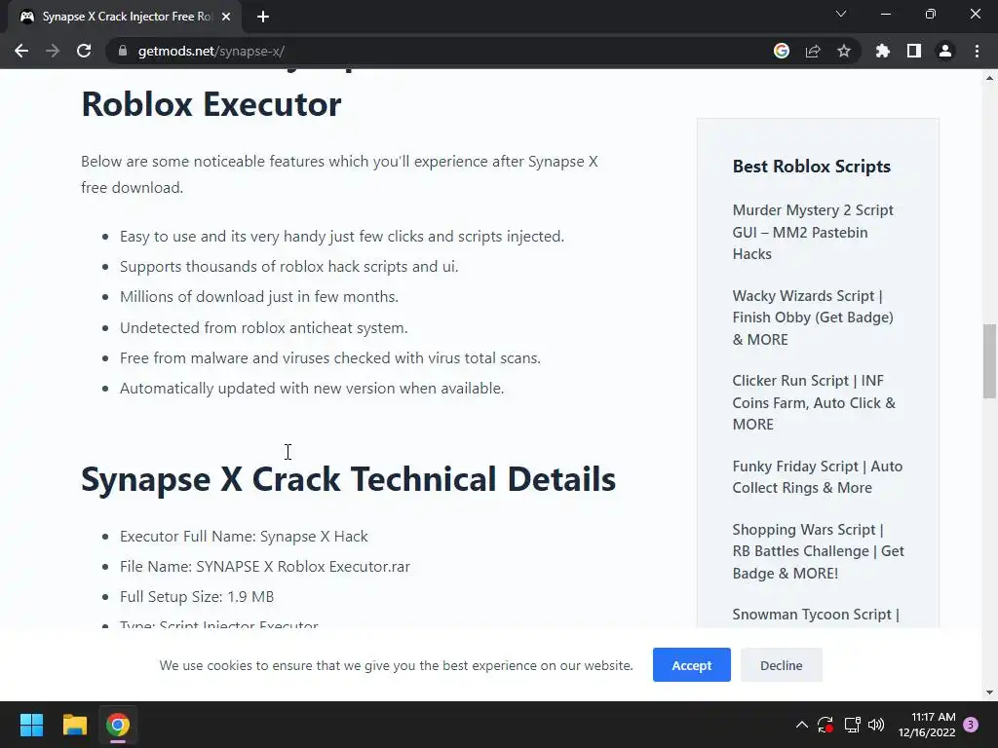Click 'Automatically updated with new version' bullet
Screen dimensions: 998x748
(312, 388)
